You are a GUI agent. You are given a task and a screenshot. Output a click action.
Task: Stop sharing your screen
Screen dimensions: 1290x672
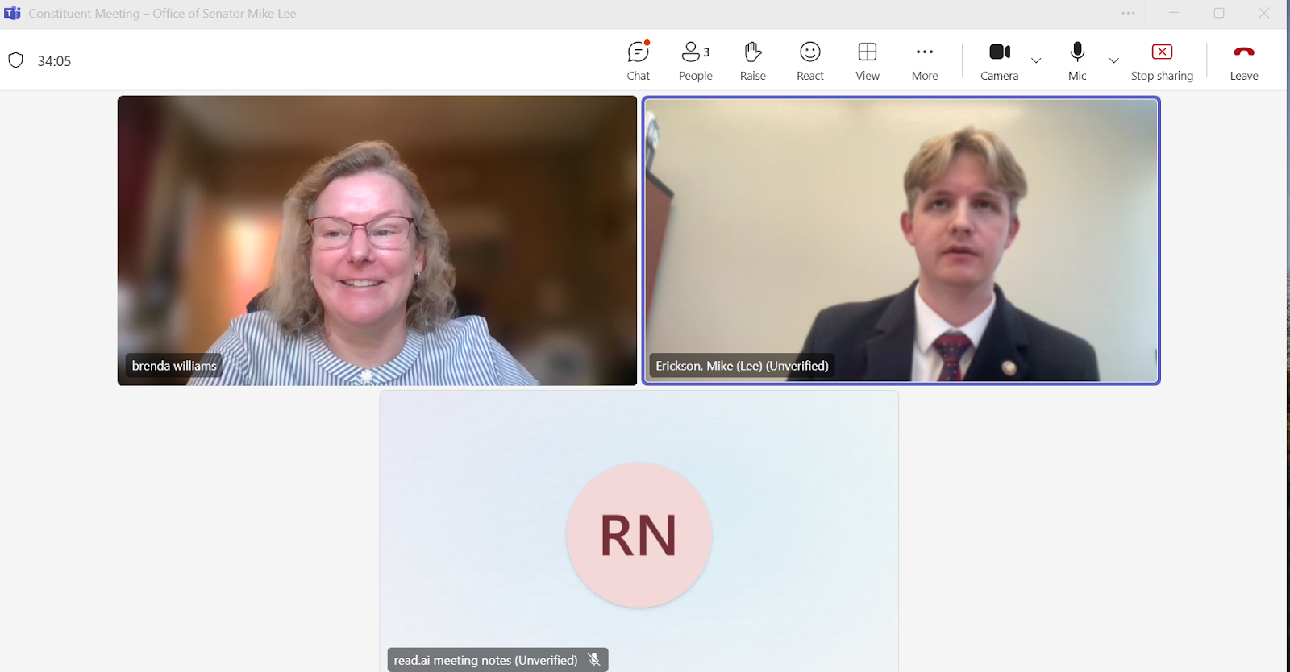point(1162,61)
